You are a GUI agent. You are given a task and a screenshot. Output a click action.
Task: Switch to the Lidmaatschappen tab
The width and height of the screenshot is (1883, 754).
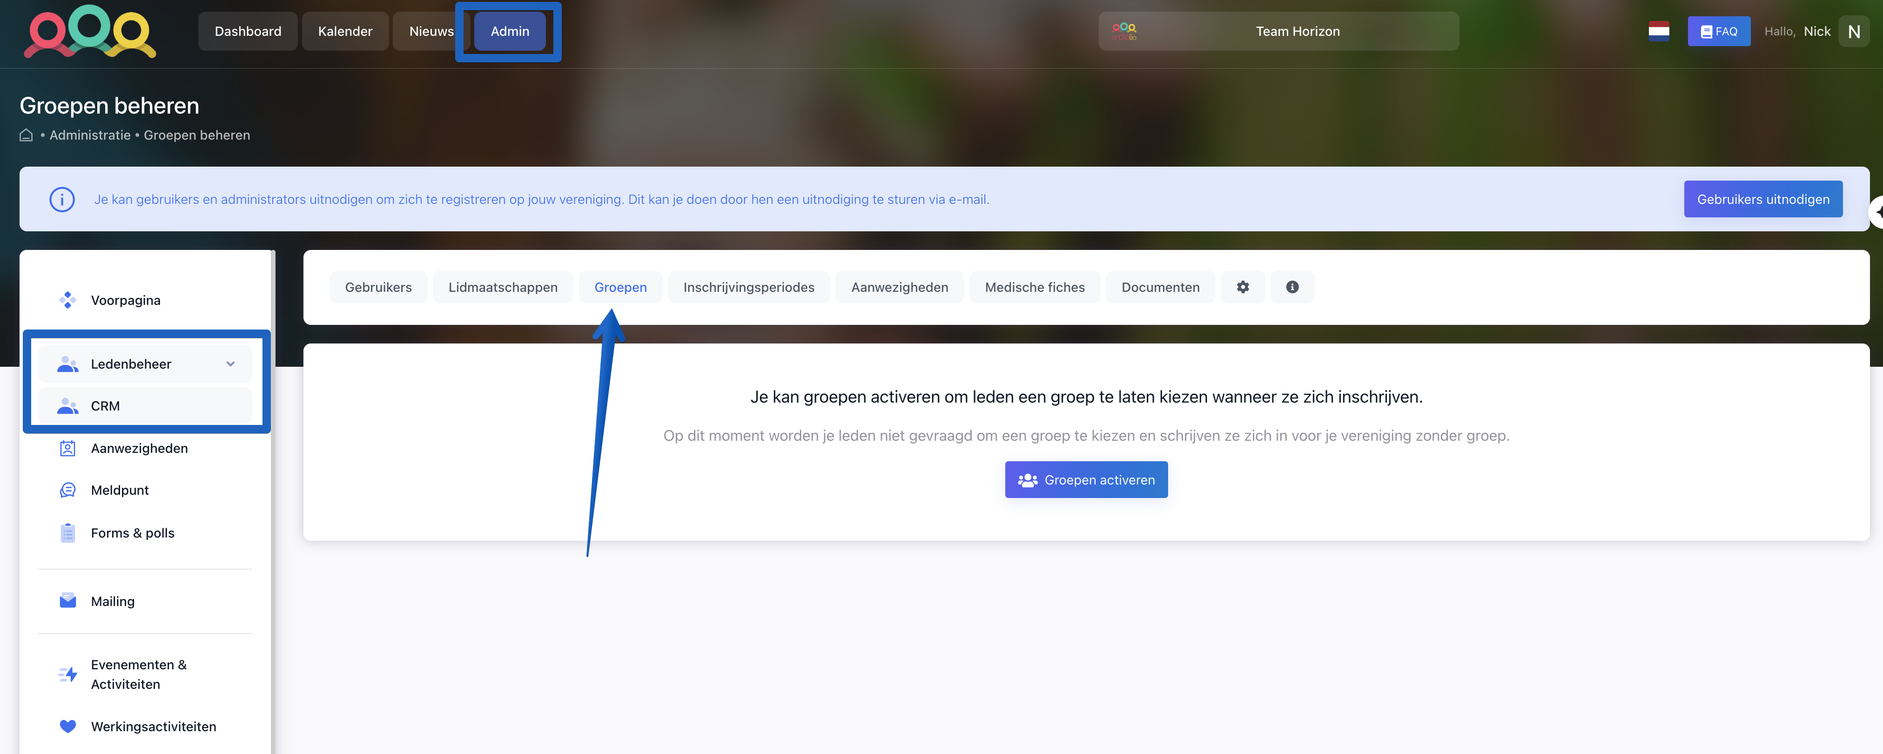click(x=503, y=288)
